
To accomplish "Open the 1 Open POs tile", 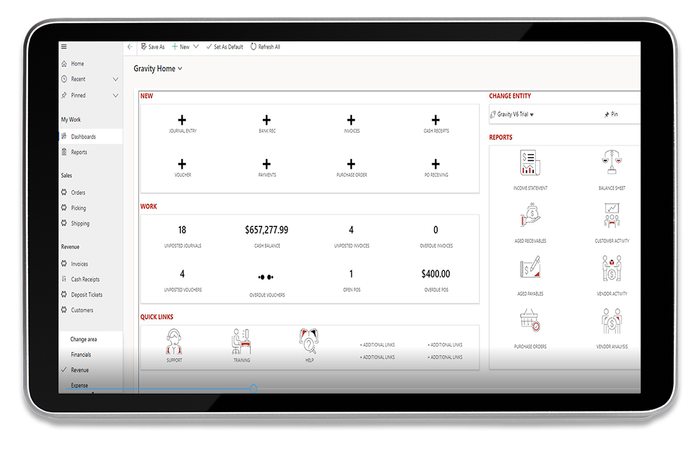I will (x=351, y=281).
